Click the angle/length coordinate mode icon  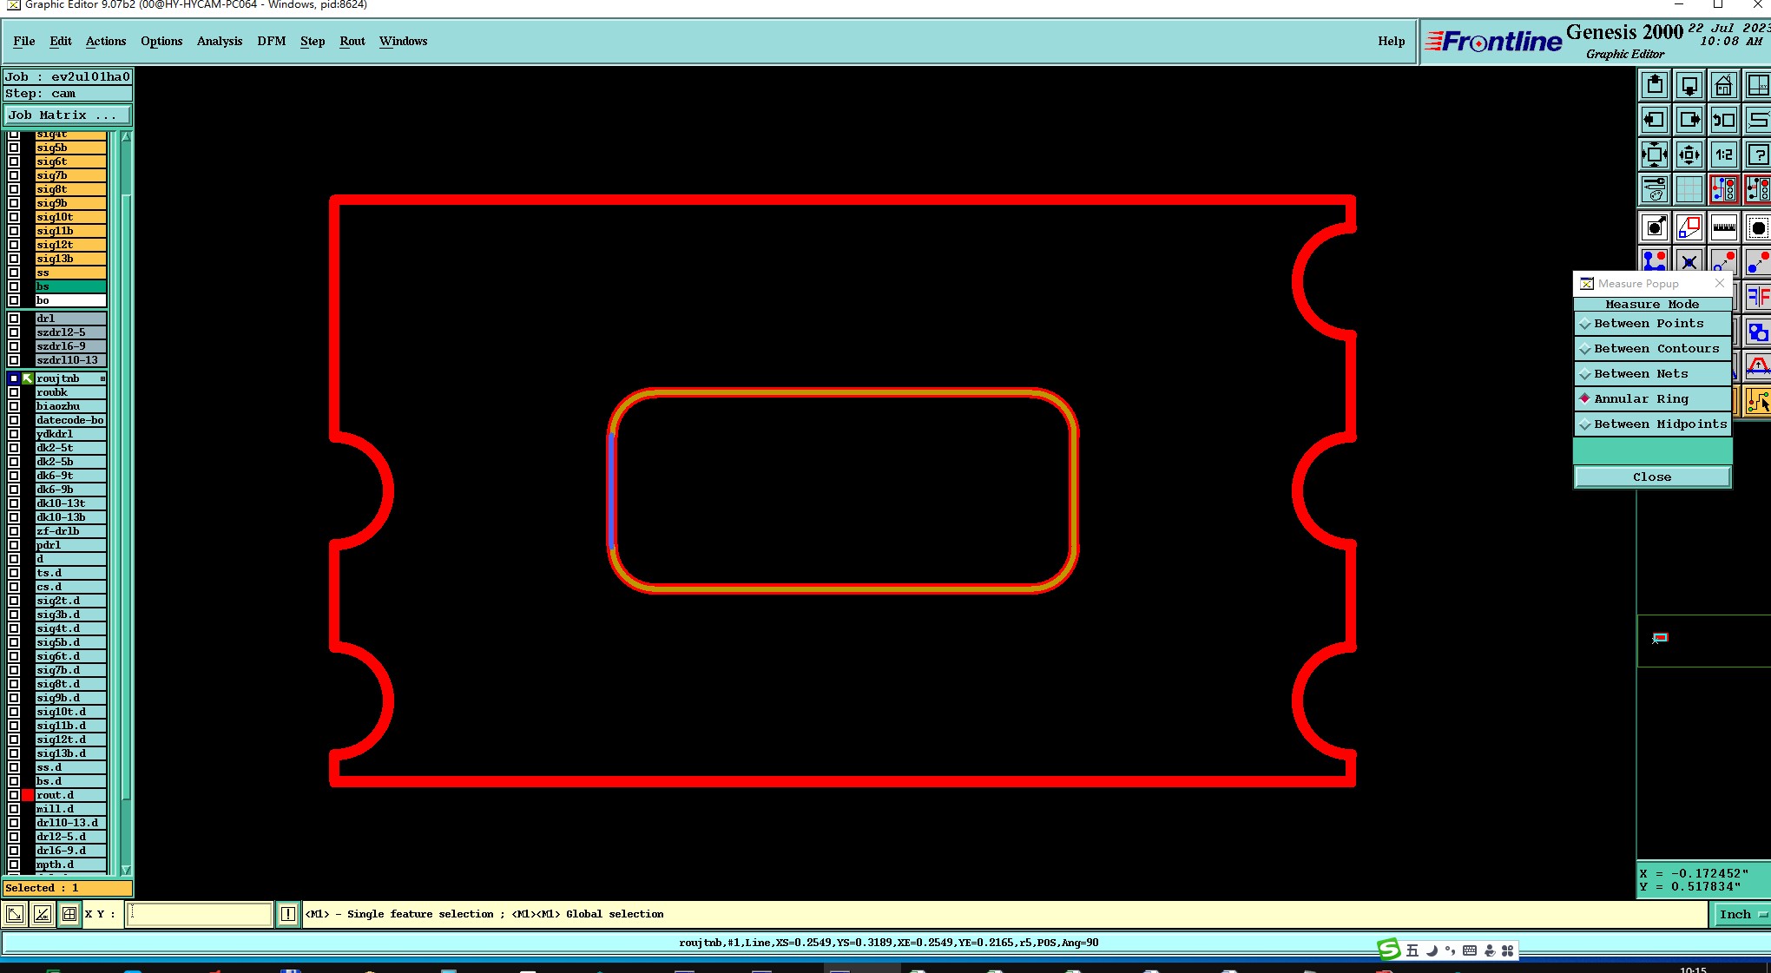(x=42, y=913)
